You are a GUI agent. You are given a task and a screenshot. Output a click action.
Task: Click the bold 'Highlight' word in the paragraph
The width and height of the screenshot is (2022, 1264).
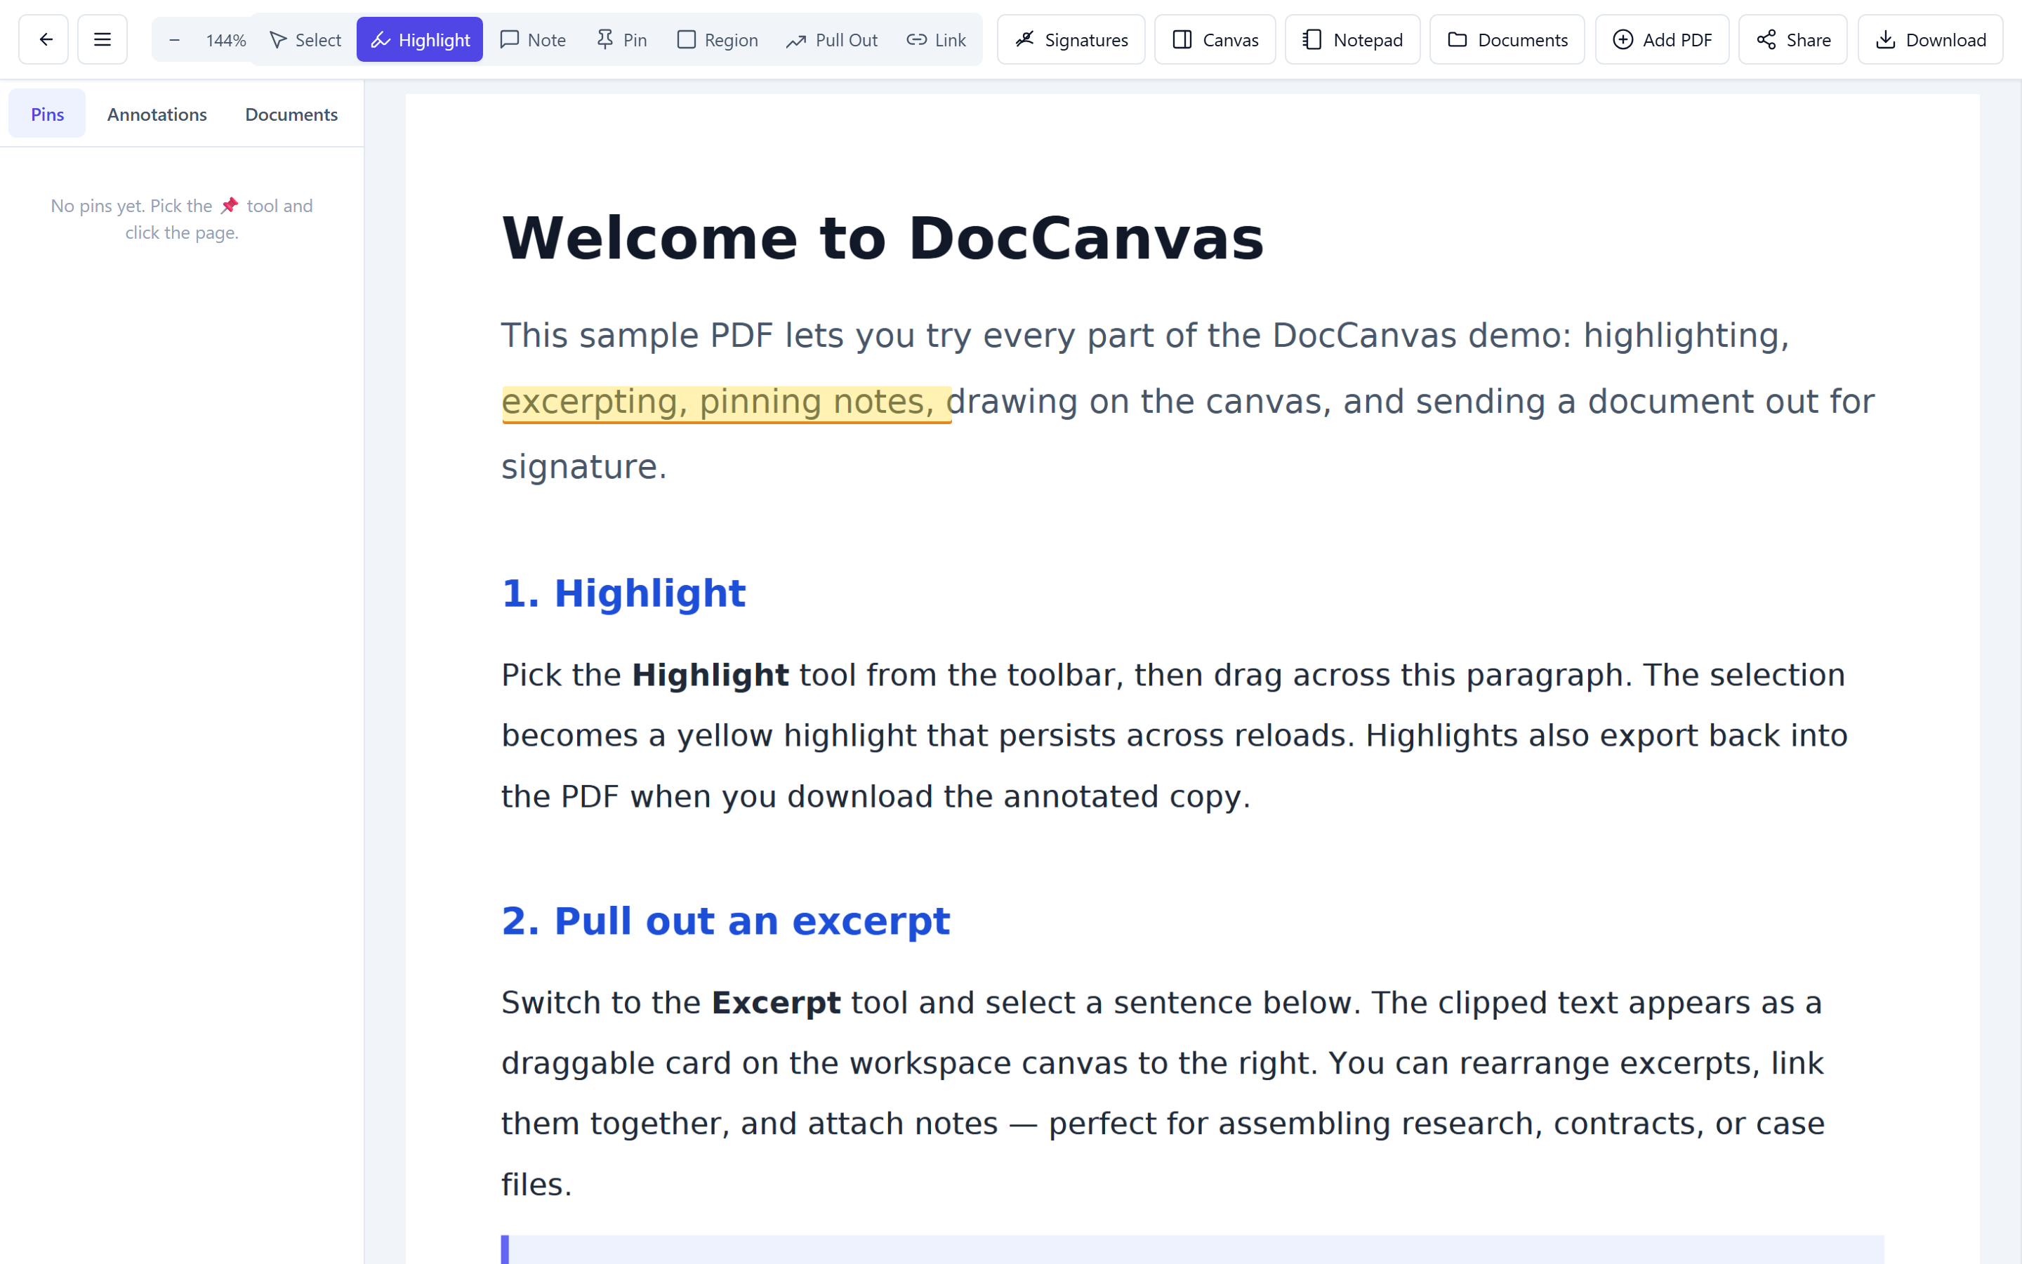tap(711, 675)
